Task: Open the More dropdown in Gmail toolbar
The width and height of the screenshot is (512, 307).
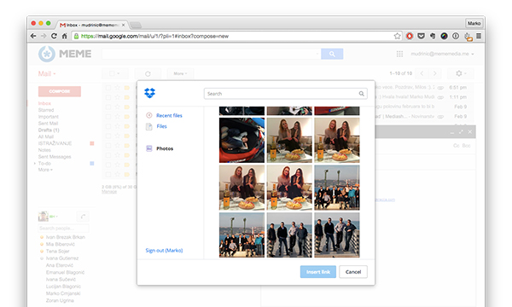Action: point(180,73)
